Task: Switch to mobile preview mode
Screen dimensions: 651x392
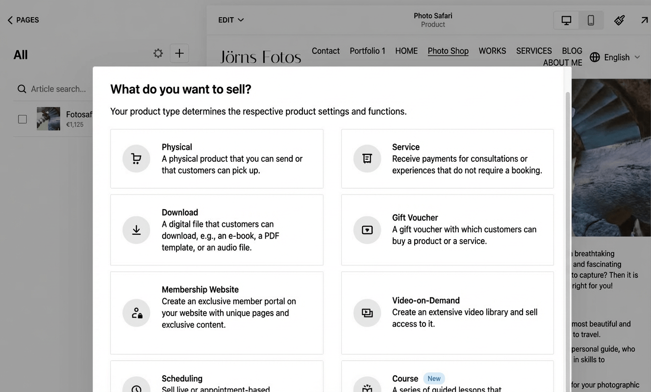Action: [591, 20]
